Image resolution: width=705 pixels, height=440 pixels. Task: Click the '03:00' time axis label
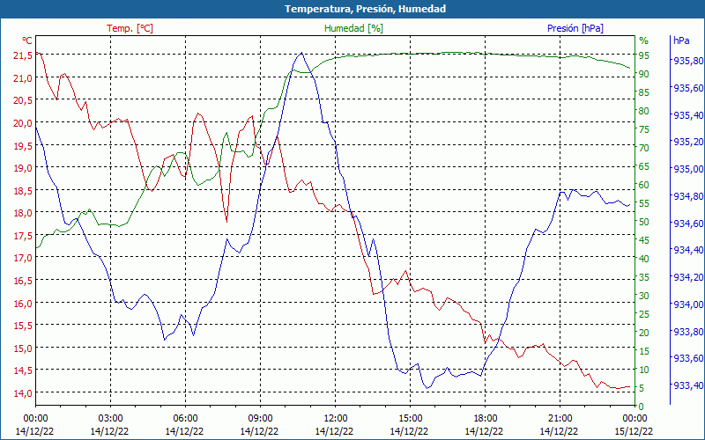pyautogui.click(x=110, y=419)
